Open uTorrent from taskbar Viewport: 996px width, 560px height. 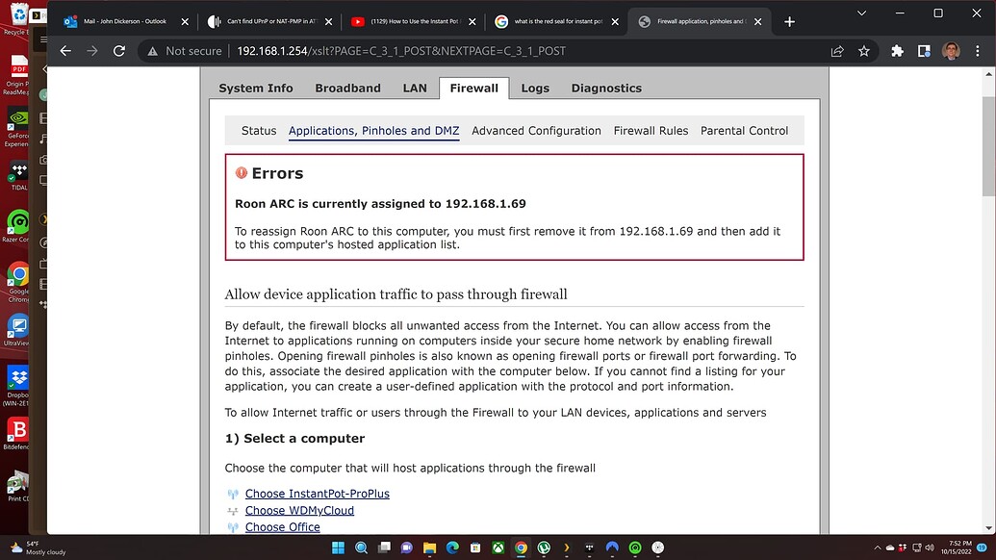[544, 547]
